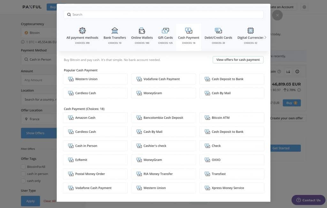
Task: Click the info icon beside the sort arrows
Action: [297, 72]
